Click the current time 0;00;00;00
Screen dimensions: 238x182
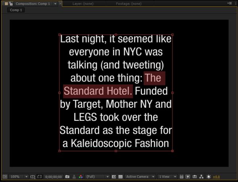point(54,177)
